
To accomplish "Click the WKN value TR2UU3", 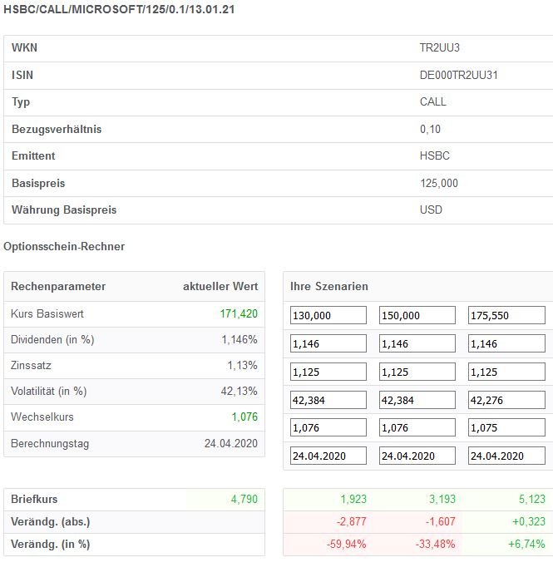I will [438, 48].
